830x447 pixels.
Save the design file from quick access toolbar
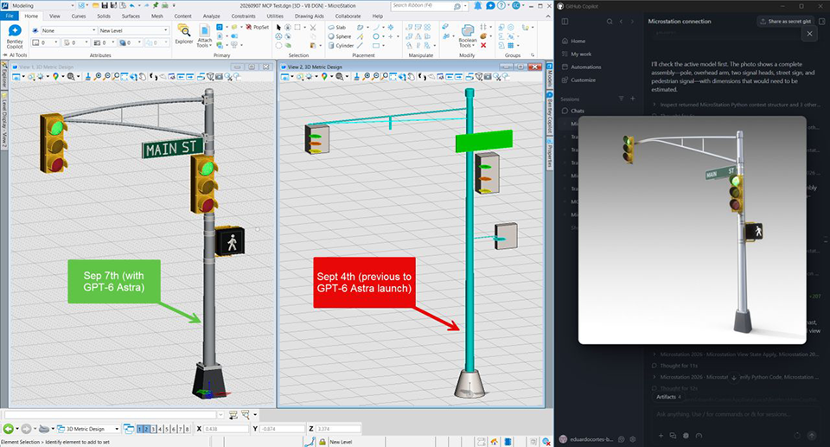click(x=105, y=5)
